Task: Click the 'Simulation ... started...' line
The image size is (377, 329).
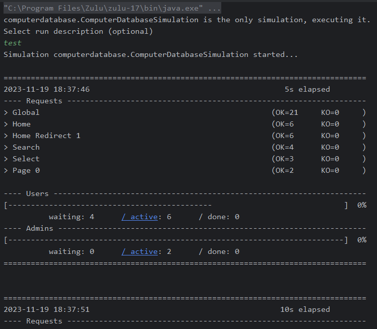Action: 151,54
